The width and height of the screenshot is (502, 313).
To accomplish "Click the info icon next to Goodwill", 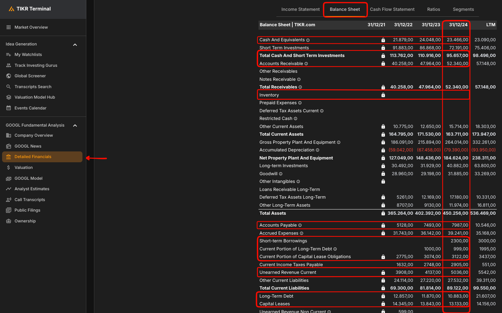I will pos(281,174).
